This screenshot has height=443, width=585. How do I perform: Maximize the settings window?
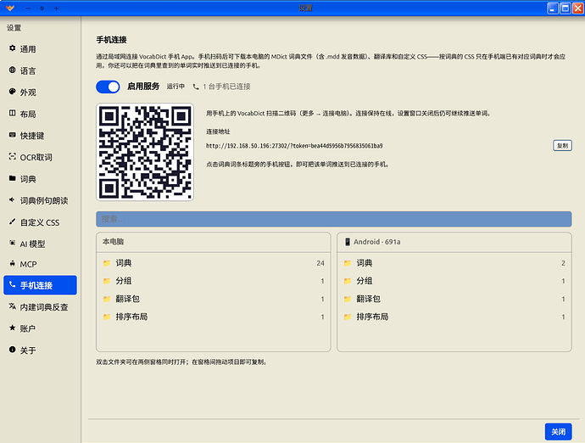pyautogui.click(x=565, y=8)
